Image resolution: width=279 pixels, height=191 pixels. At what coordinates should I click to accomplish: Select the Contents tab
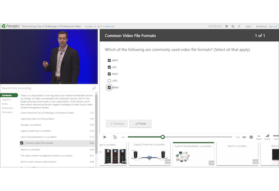click(x=9, y=95)
